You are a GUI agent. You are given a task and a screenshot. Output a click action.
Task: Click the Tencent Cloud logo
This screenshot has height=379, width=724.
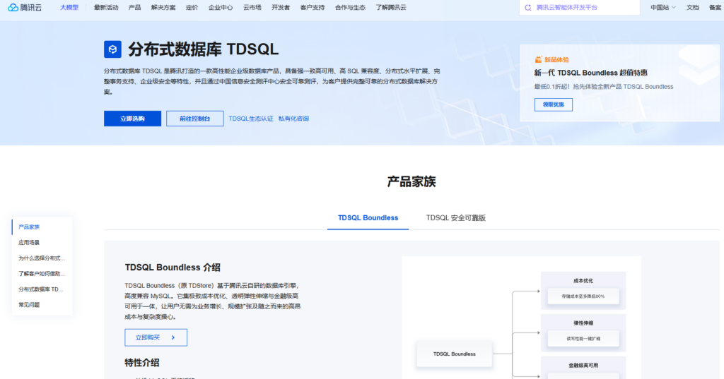click(25, 7)
